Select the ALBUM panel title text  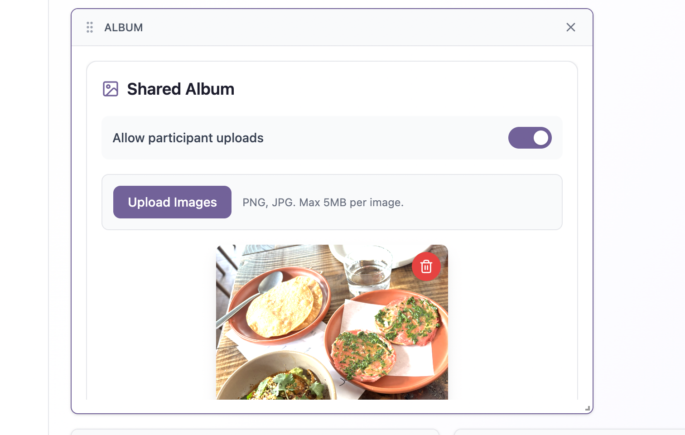tap(124, 28)
